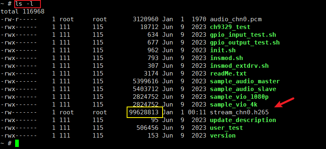The width and height of the screenshot is (326, 149).
Task: Click the insmod.sh filename
Action: pyautogui.click(x=226, y=58)
